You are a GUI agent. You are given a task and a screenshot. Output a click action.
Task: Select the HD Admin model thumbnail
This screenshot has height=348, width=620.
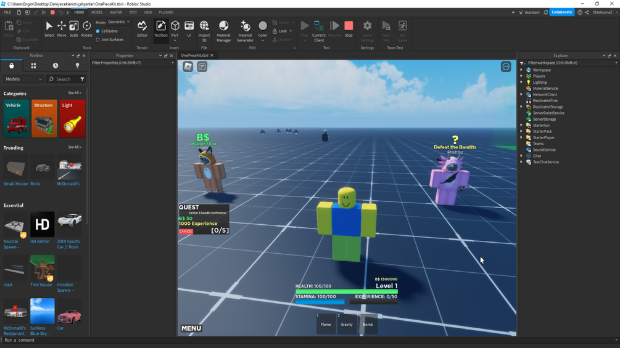43,224
